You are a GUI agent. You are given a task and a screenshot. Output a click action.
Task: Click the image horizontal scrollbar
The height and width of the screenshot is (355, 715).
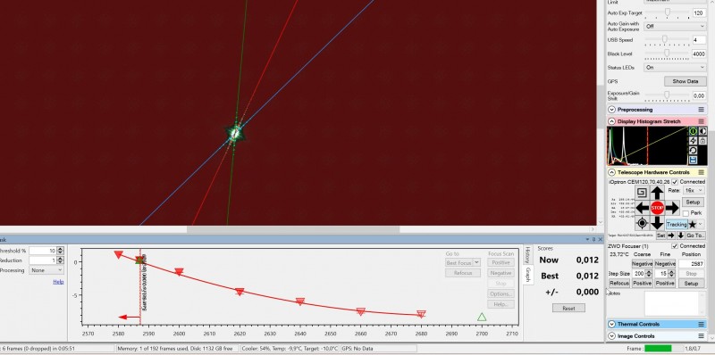293,230
